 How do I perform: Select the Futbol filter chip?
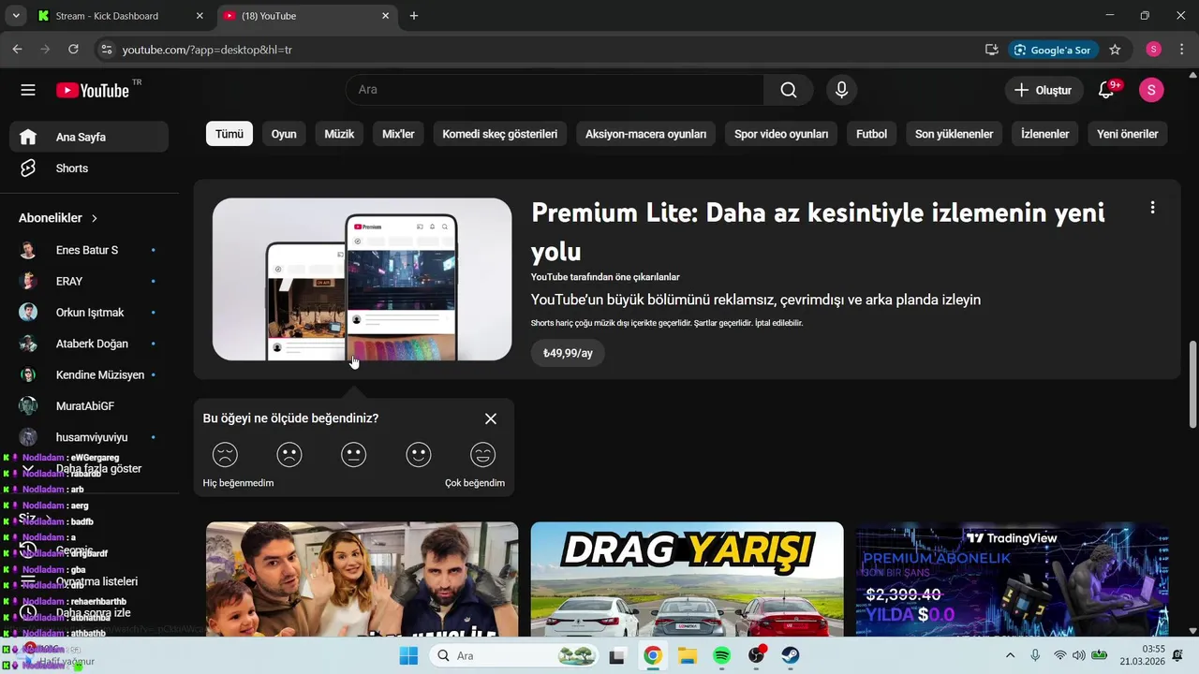click(871, 134)
